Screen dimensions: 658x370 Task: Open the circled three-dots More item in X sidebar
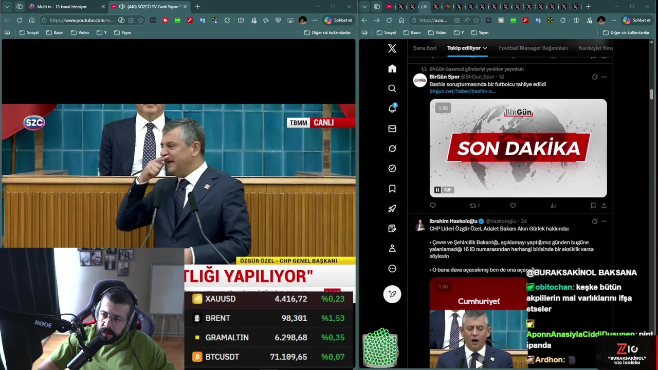click(x=392, y=268)
